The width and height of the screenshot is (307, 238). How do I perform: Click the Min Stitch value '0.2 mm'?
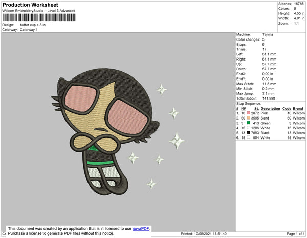coord(268,89)
